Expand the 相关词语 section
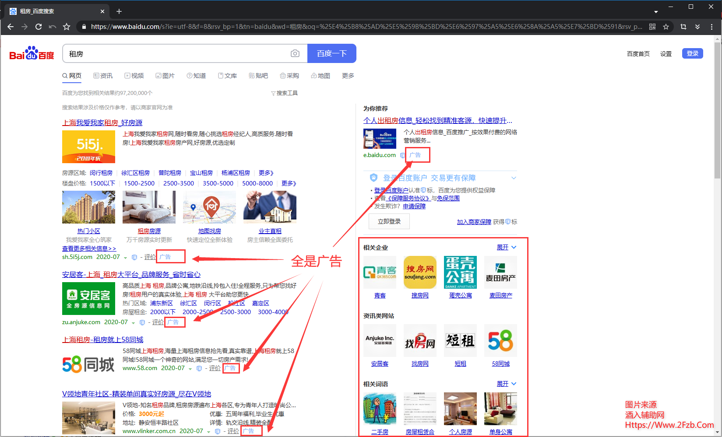 (507, 384)
